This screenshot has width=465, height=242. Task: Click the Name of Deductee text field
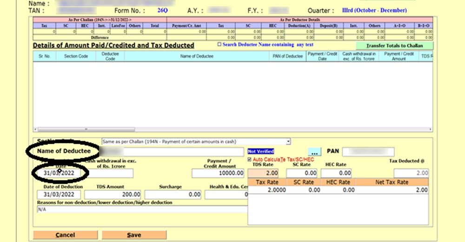tap(172, 152)
